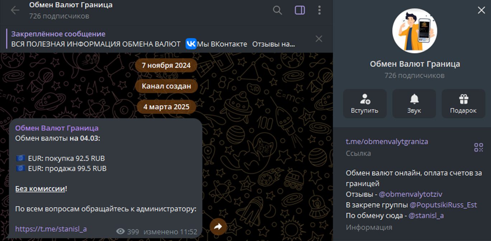Open the pinned message ВСЯ ПОЛЕЗНАЯ ИНФОРМАЦИЯ
Viewport: 491px width, 241px height.
click(x=96, y=44)
